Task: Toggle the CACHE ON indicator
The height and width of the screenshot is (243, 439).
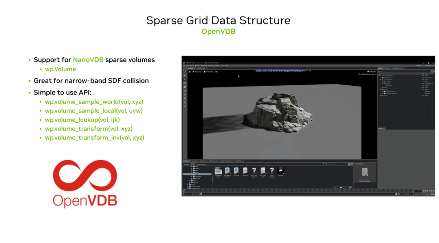Action: [x=419, y=66]
